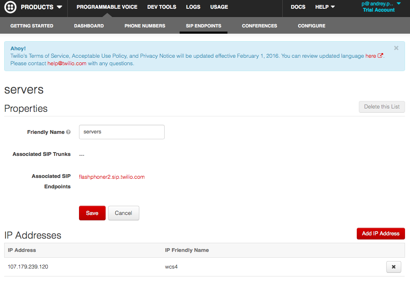This screenshot has width=410, height=291.
Task: Focus the Friendly Name input field
Action: [x=122, y=132]
